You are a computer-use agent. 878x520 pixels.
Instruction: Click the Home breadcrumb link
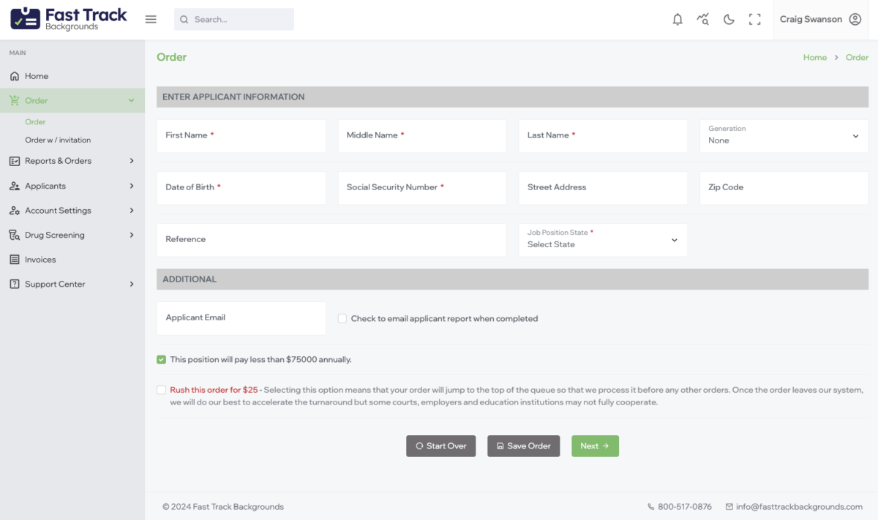coord(814,57)
